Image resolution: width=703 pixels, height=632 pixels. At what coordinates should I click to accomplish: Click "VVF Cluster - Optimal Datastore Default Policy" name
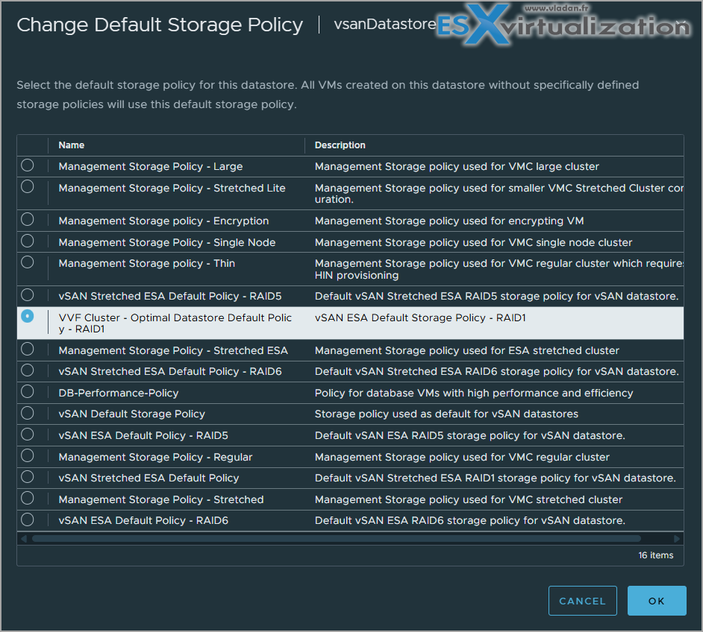tap(175, 323)
